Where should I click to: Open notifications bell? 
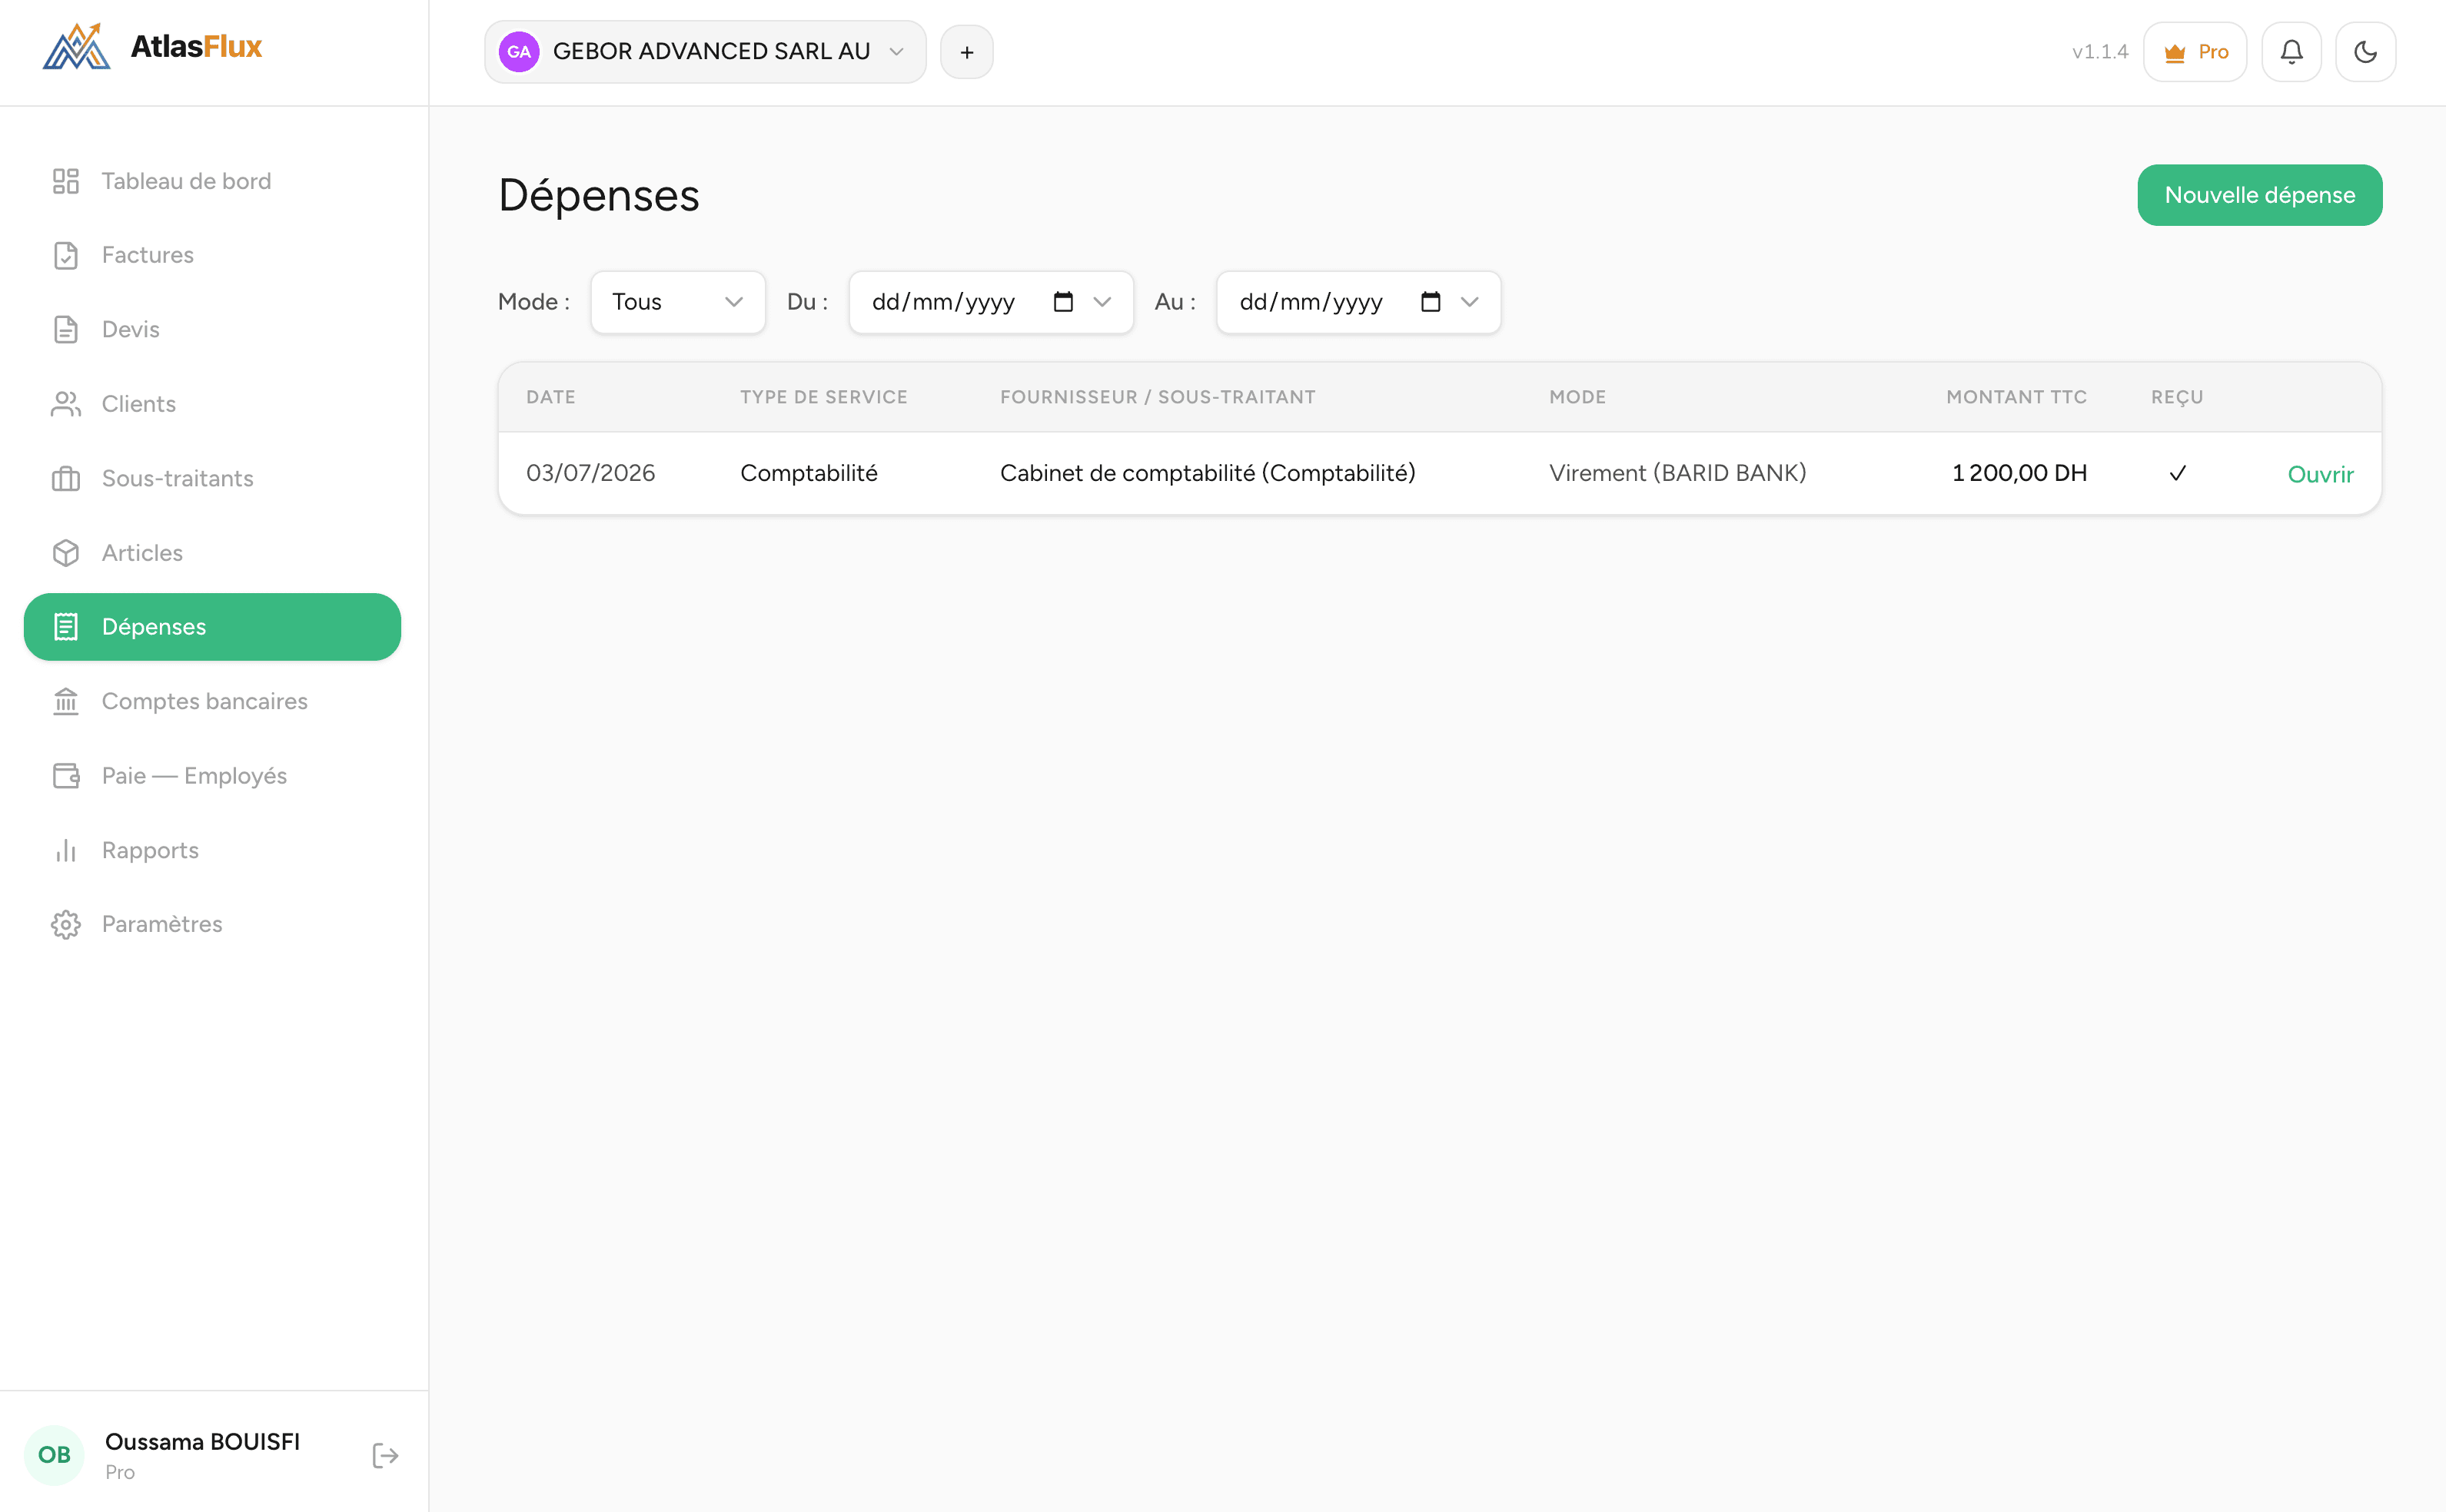point(2291,52)
